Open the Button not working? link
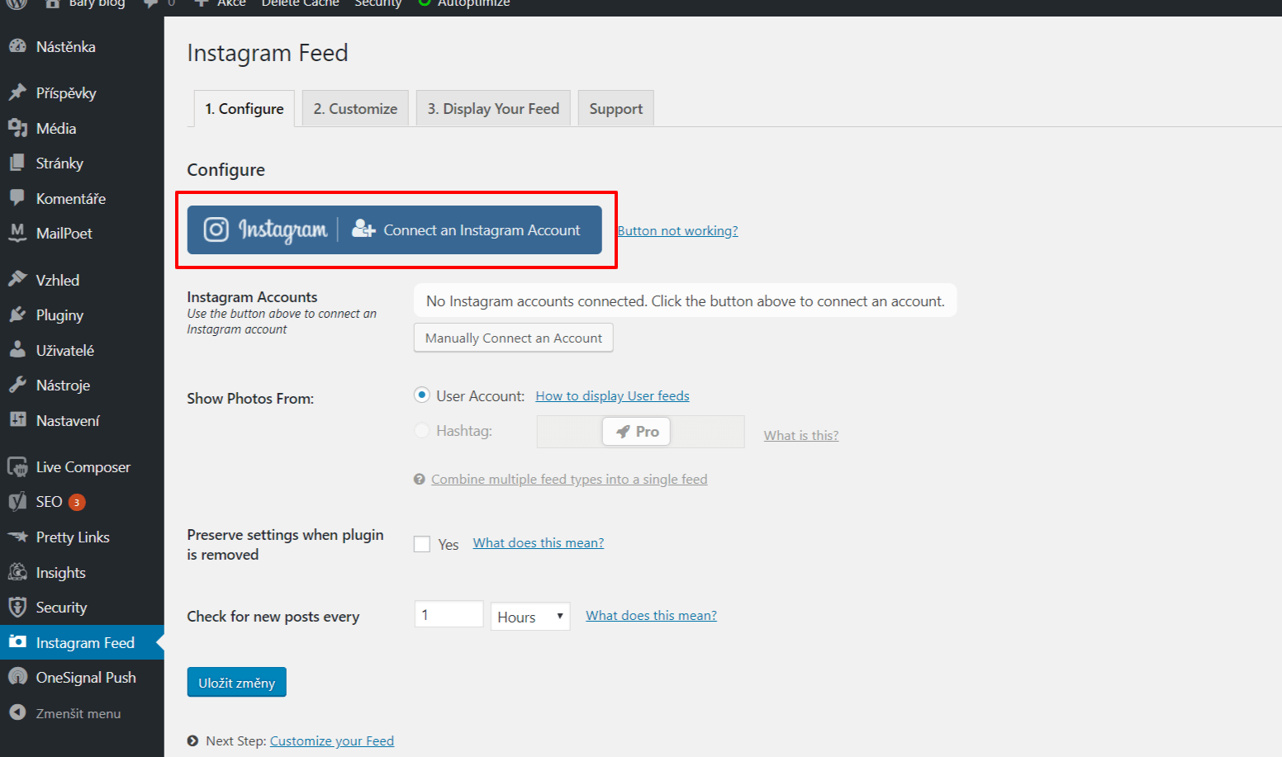This screenshot has height=757, width=1282. [x=678, y=230]
